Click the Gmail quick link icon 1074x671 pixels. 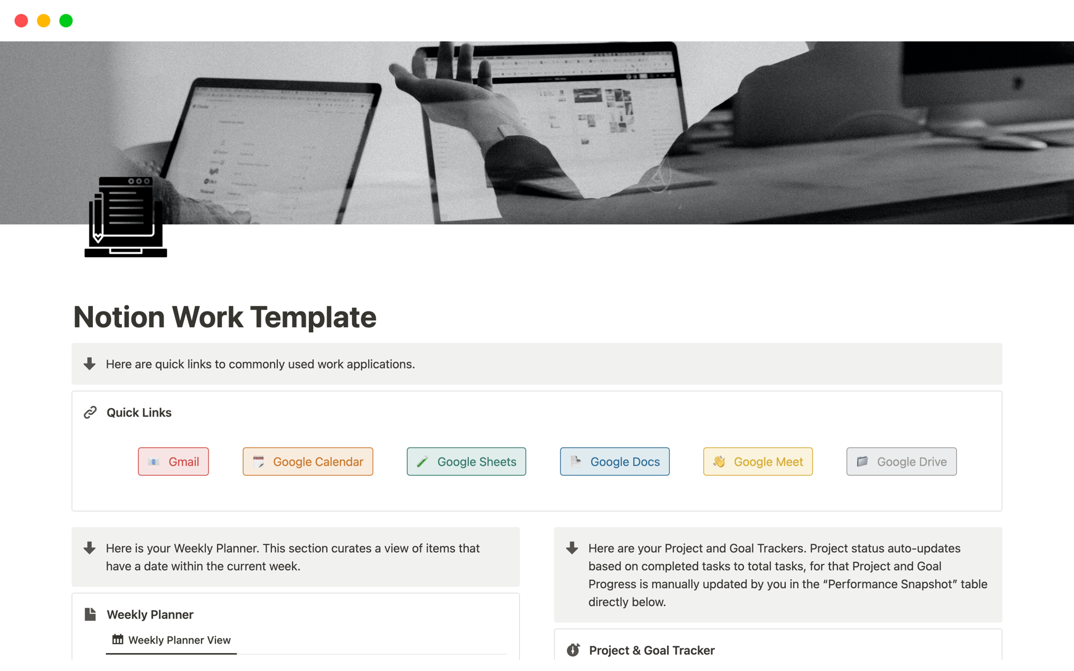pyautogui.click(x=154, y=461)
